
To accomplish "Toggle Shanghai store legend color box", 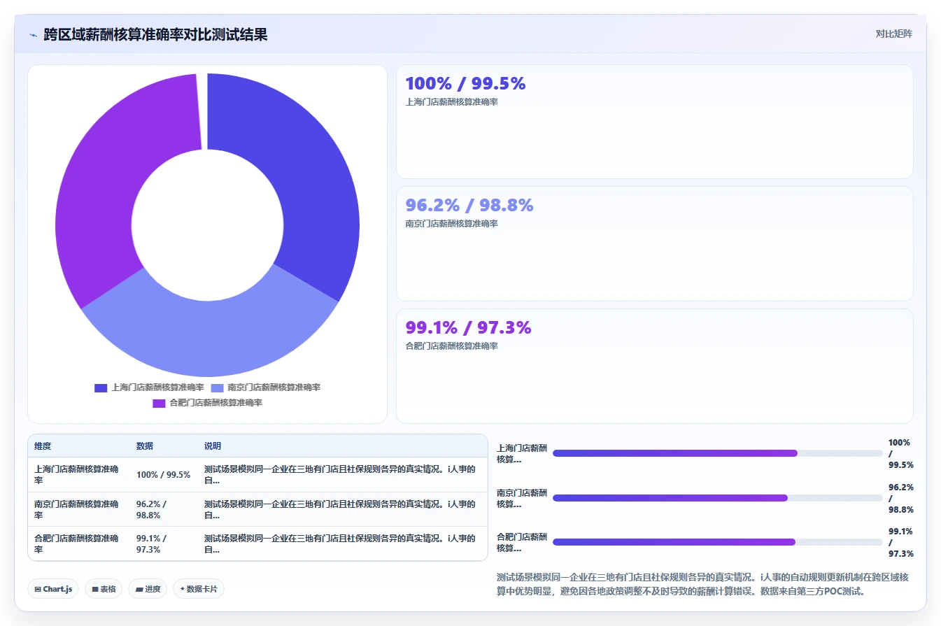I will [x=101, y=387].
